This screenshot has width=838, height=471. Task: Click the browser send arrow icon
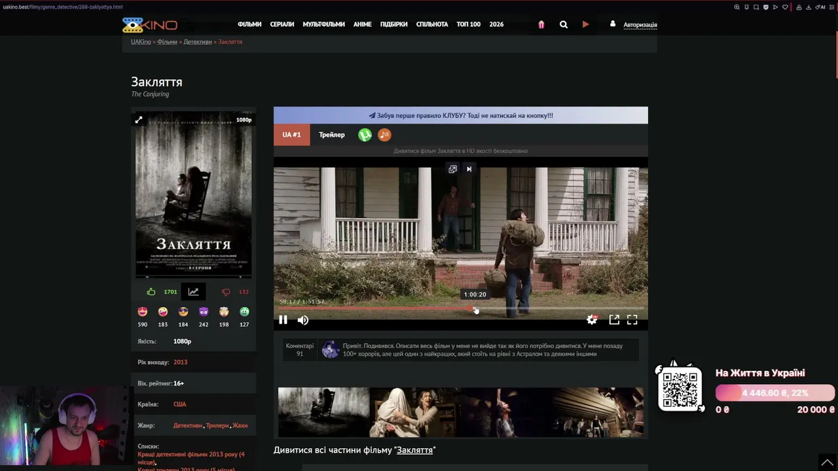tap(775, 7)
